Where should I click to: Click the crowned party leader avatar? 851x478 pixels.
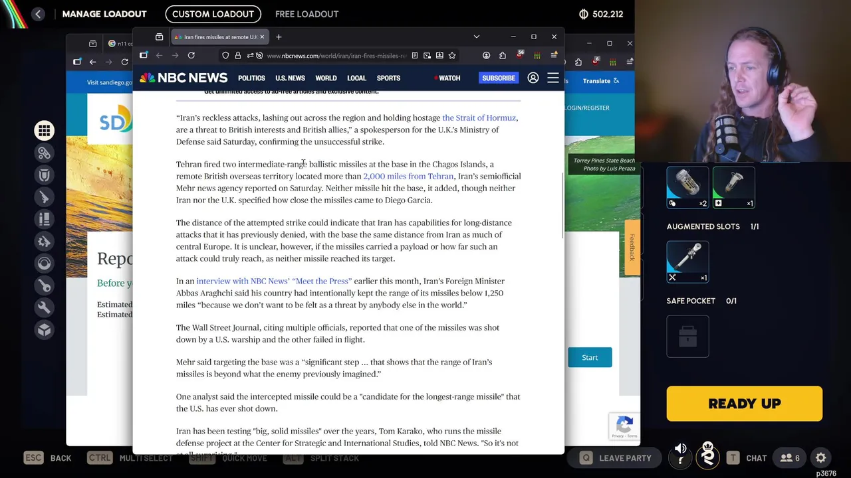pyautogui.click(x=707, y=456)
